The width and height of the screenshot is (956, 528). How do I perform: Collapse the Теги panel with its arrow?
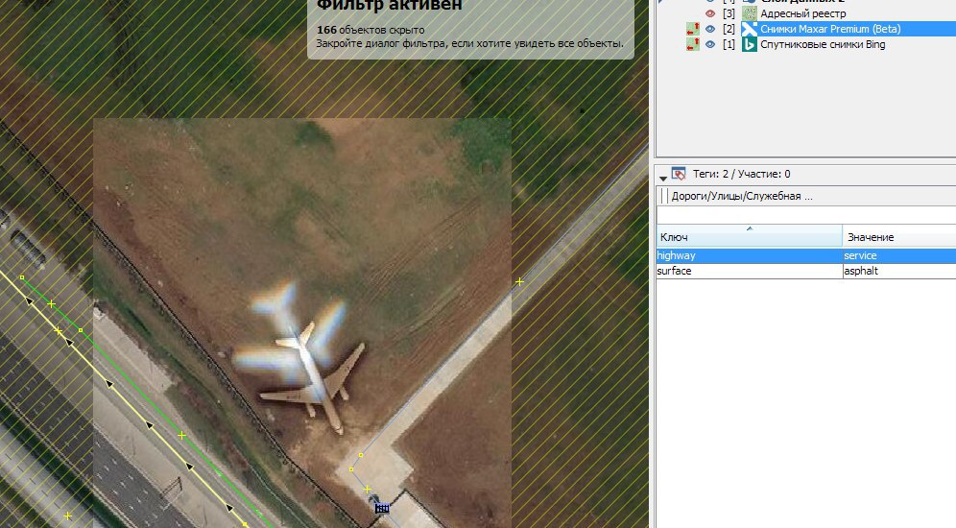click(x=662, y=178)
